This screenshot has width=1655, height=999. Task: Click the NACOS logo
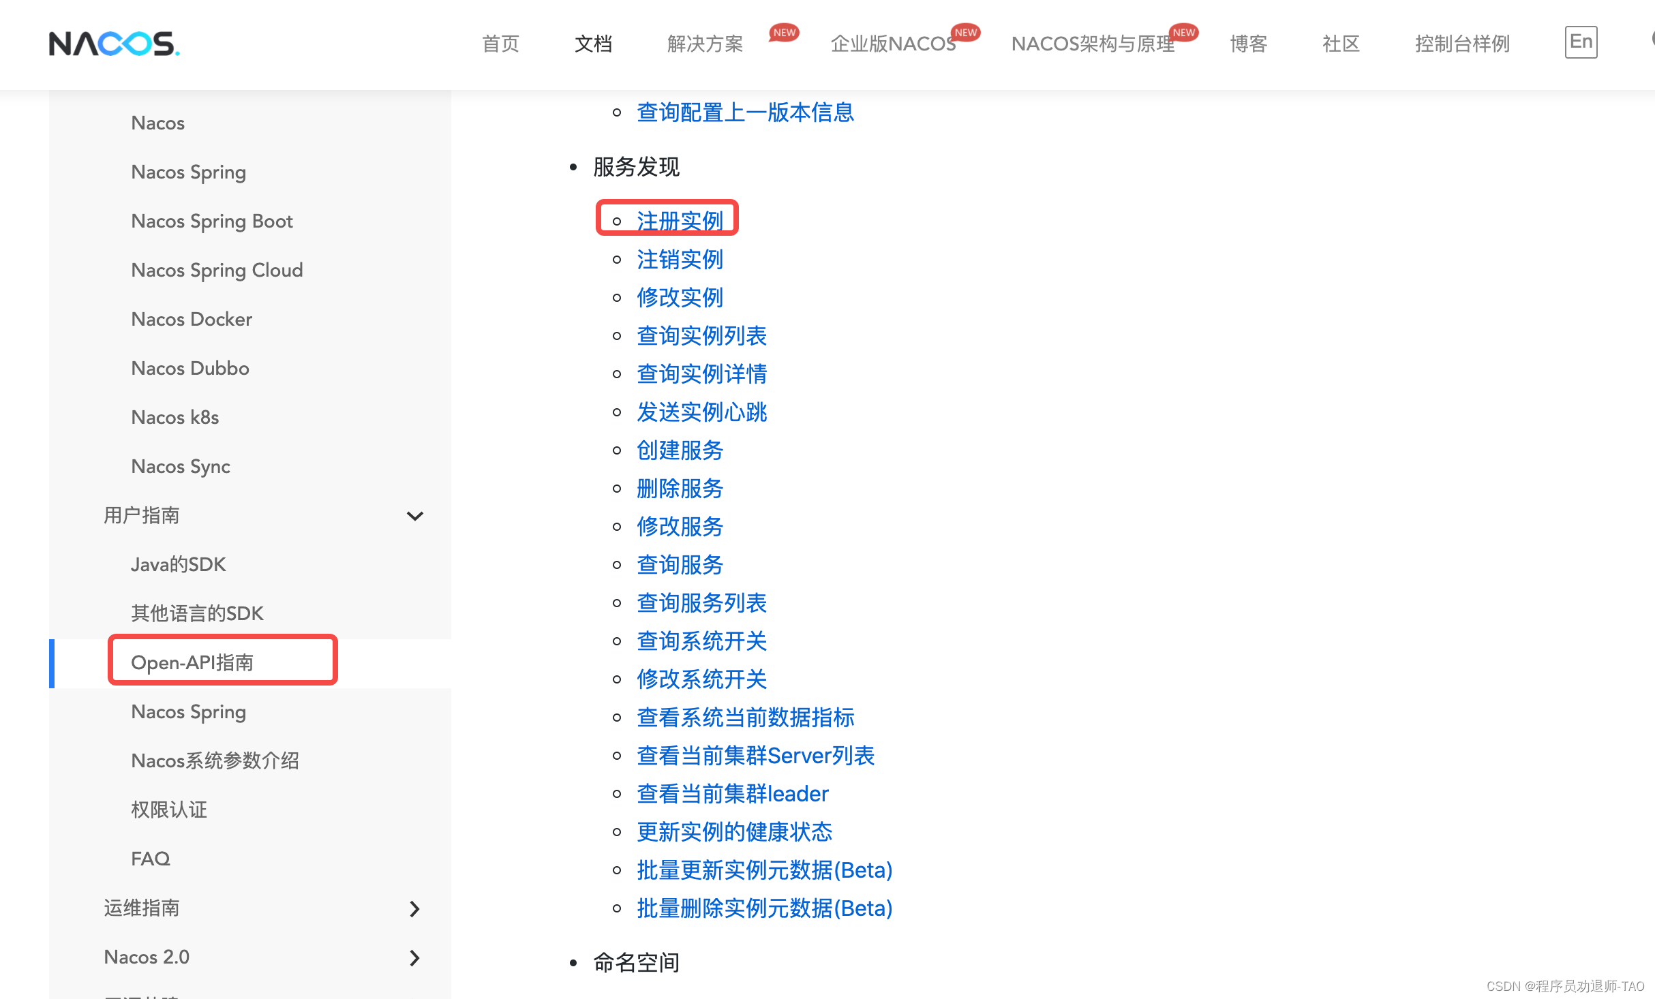[x=114, y=44]
